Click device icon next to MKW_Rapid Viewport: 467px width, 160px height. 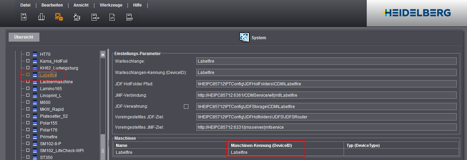pos(35,109)
